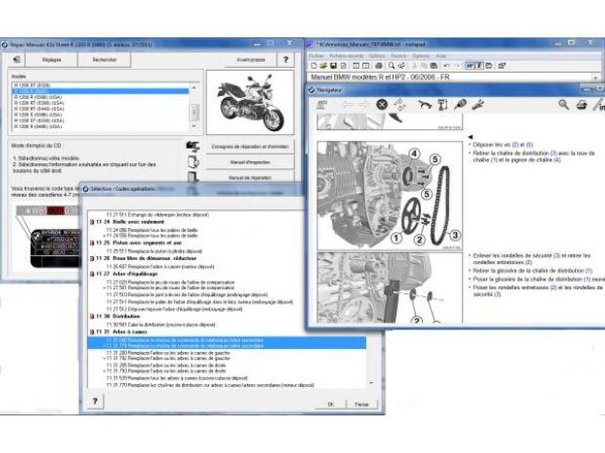
Task: Click timing chain diagram image in Navigateur
Action: pyautogui.click(x=390, y=195)
